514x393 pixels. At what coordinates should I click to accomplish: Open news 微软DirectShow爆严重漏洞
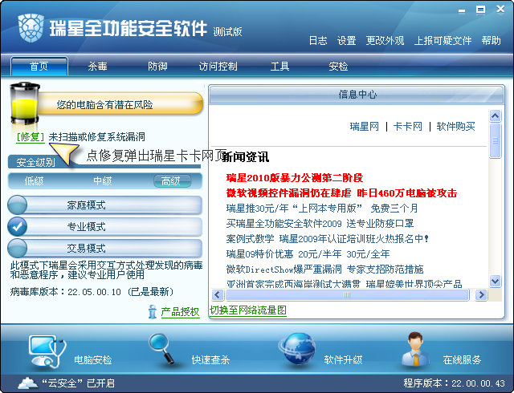coord(324,269)
